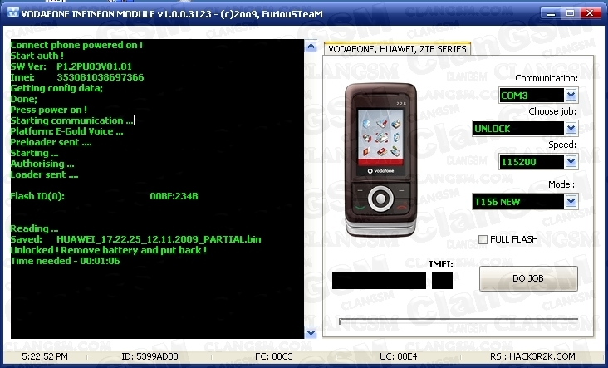Click the progress bar below IMEI
608x368 pixels.
[458, 321]
